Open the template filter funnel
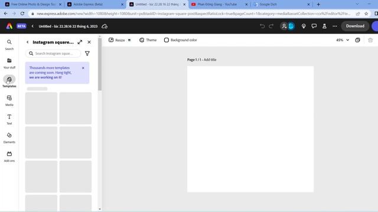Image resolution: width=378 pixels, height=212 pixels. [x=87, y=54]
